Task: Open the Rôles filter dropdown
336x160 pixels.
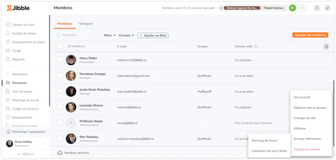Action: coord(109,35)
